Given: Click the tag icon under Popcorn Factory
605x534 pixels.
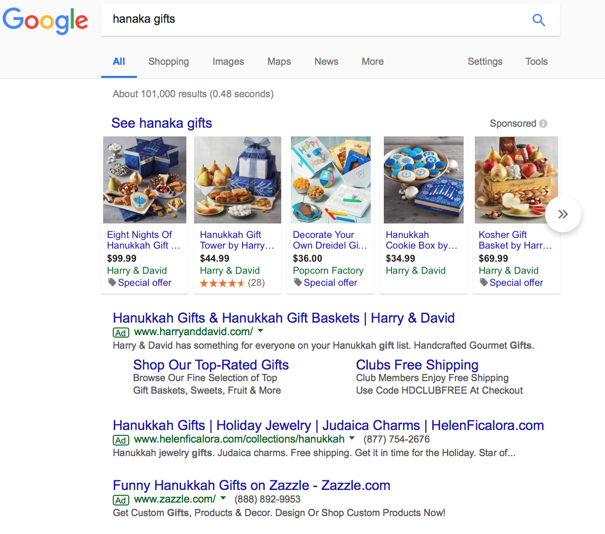Looking at the screenshot, I should click(x=298, y=282).
